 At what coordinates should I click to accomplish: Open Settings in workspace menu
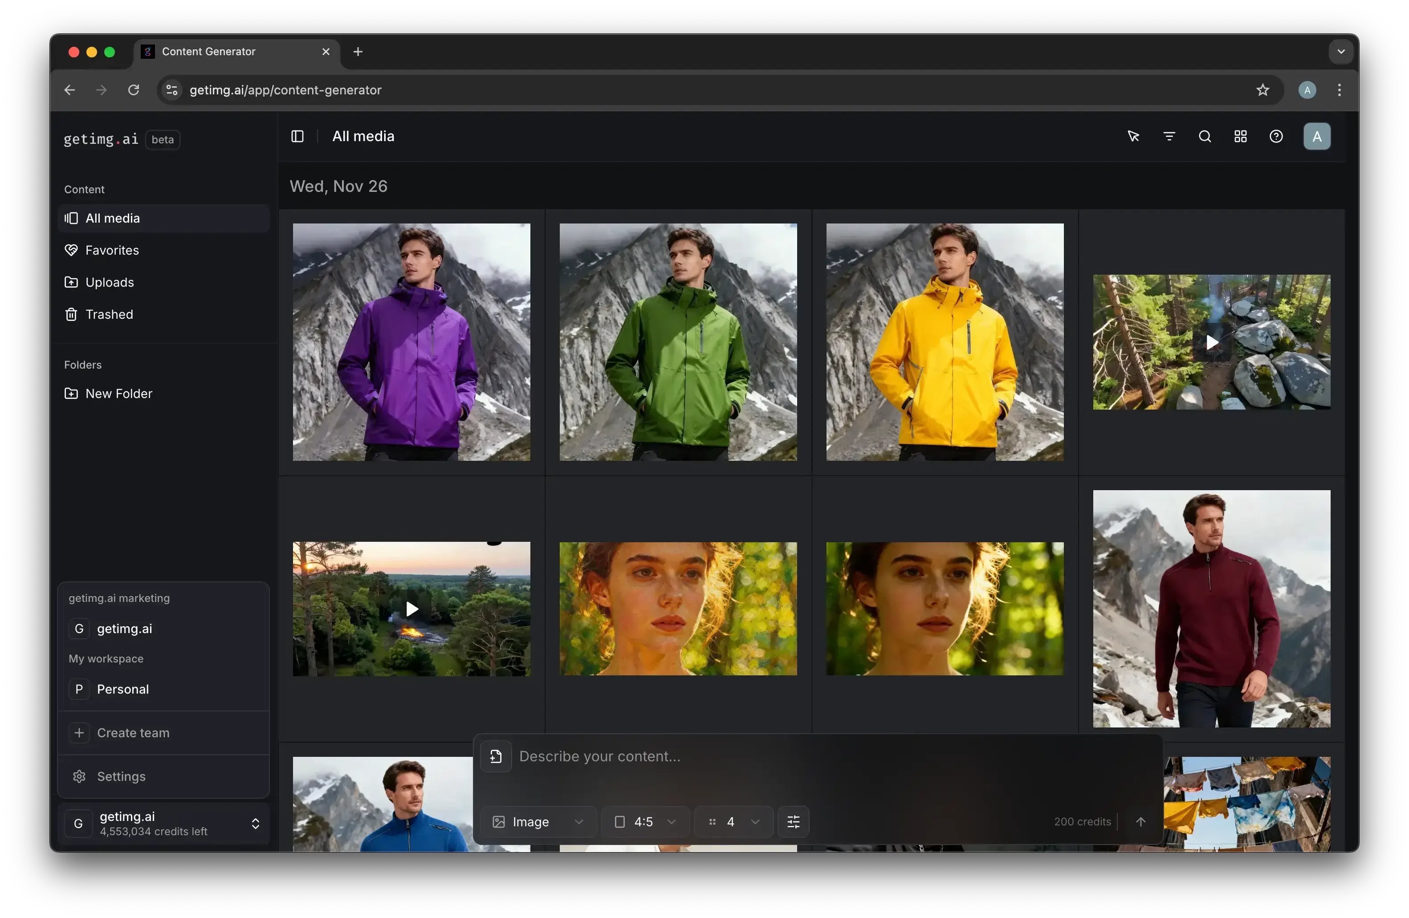(121, 776)
